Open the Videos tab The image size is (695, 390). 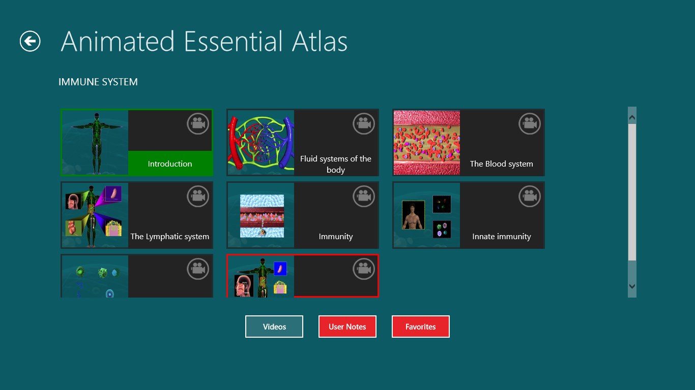pyautogui.click(x=274, y=327)
